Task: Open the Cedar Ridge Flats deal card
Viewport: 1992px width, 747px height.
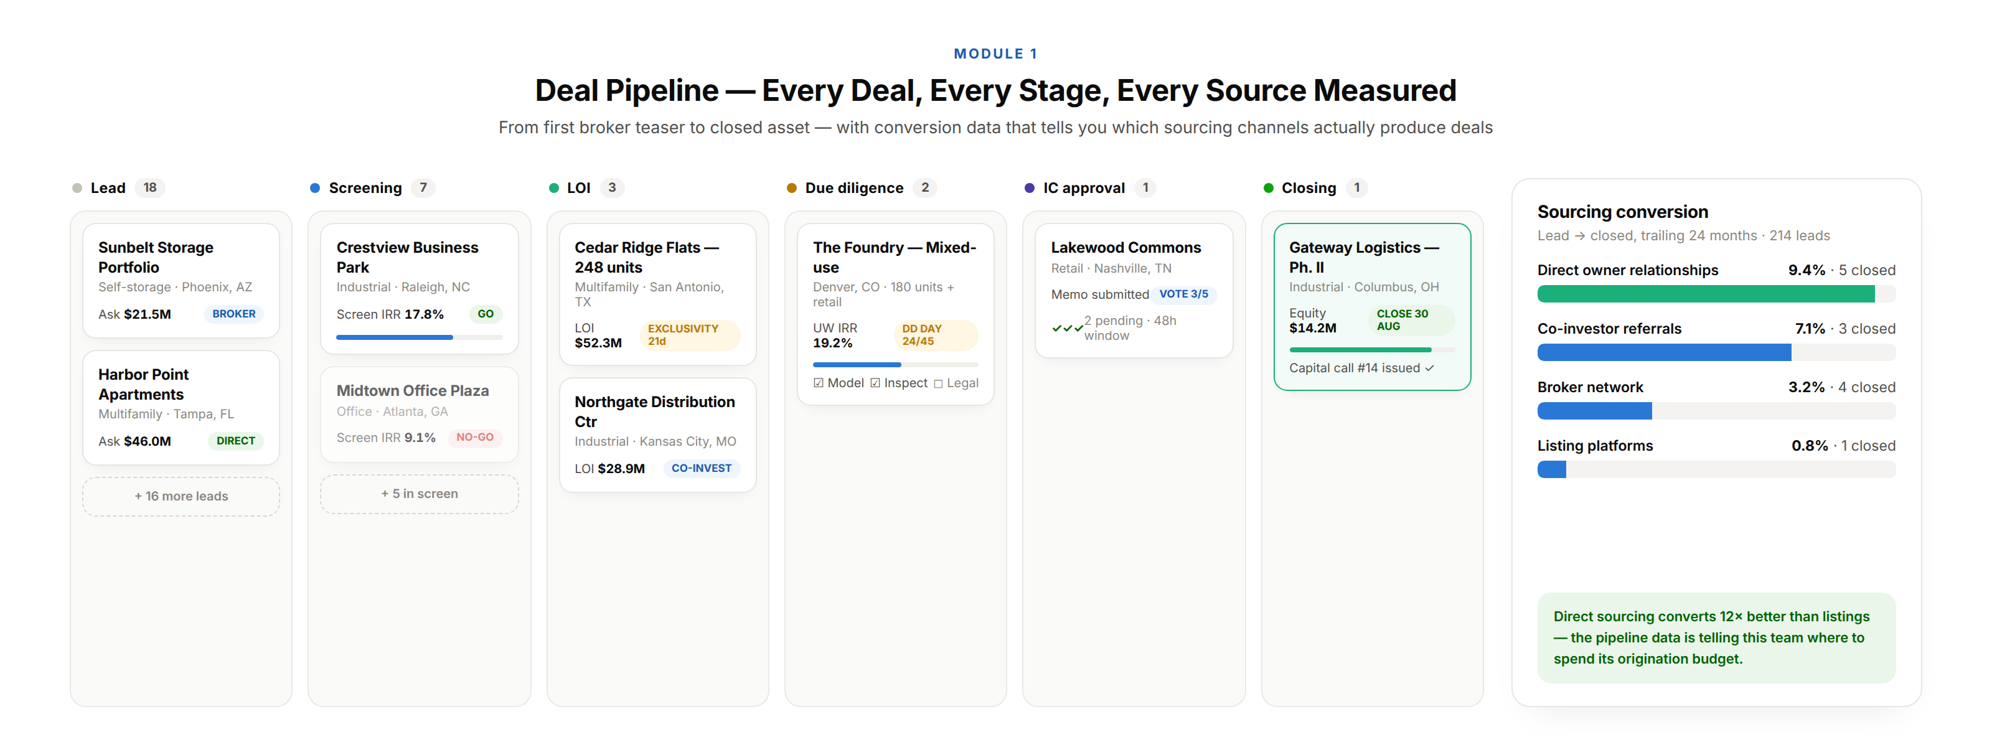Action: pyautogui.click(x=657, y=294)
